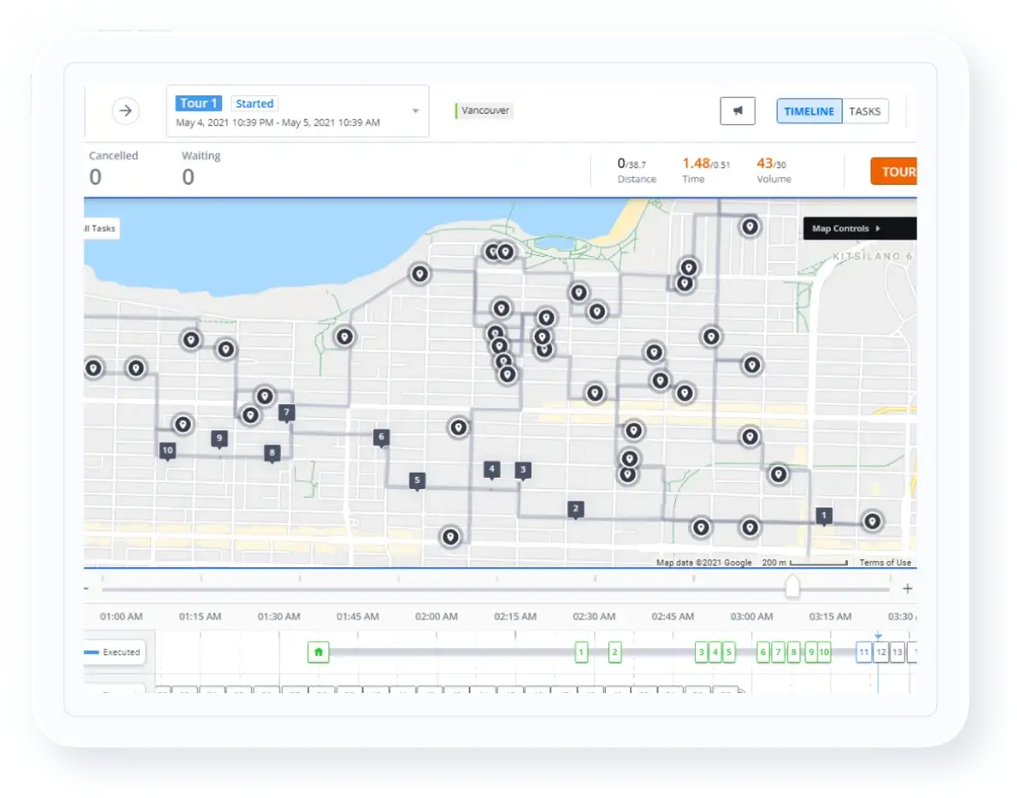Click the orange TOUR button
This screenshot has width=1017, height=798.
[894, 171]
